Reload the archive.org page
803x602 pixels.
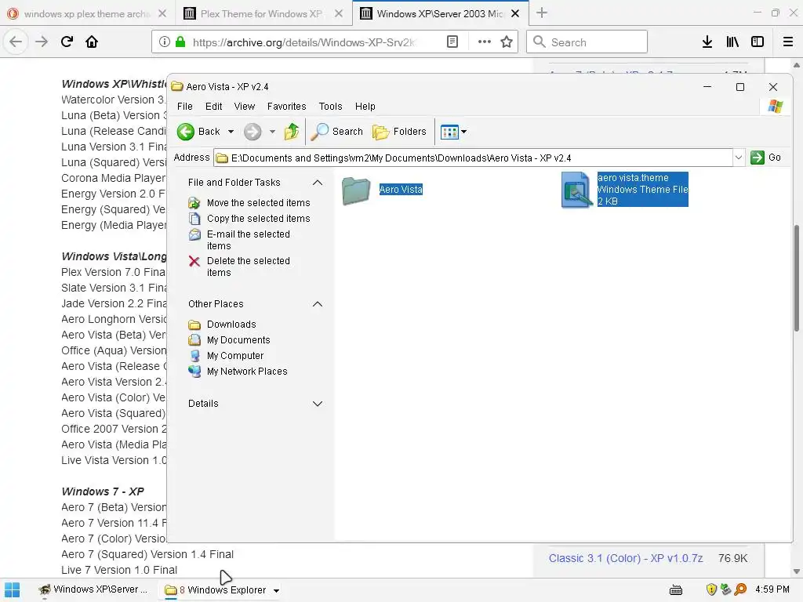click(x=67, y=42)
